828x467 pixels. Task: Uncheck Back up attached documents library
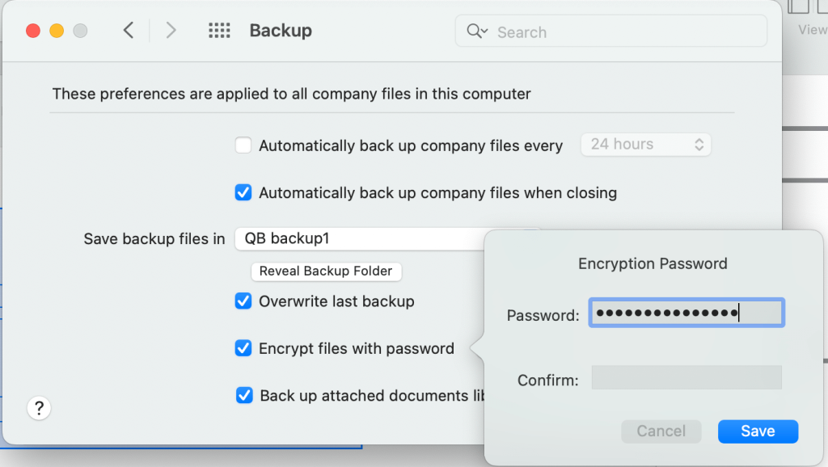click(x=244, y=395)
